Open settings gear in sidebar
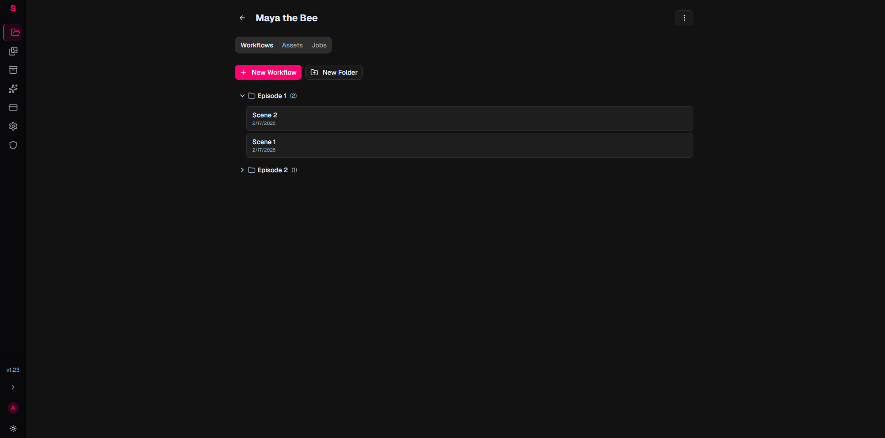Image resolution: width=885 pixels, height=438 pixels. tap(13, 126)
